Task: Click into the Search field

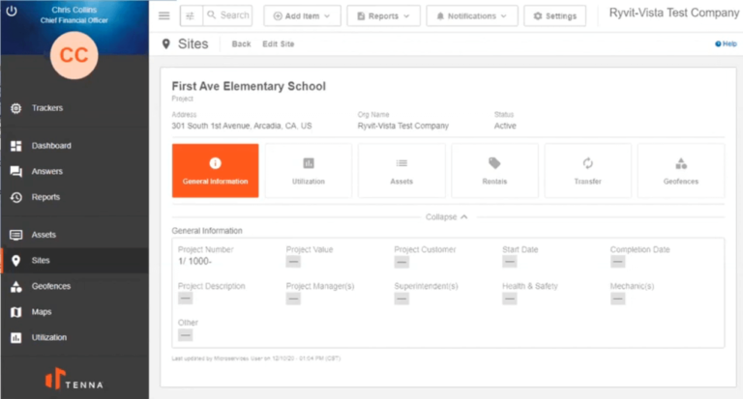Action: pos(233,16)
